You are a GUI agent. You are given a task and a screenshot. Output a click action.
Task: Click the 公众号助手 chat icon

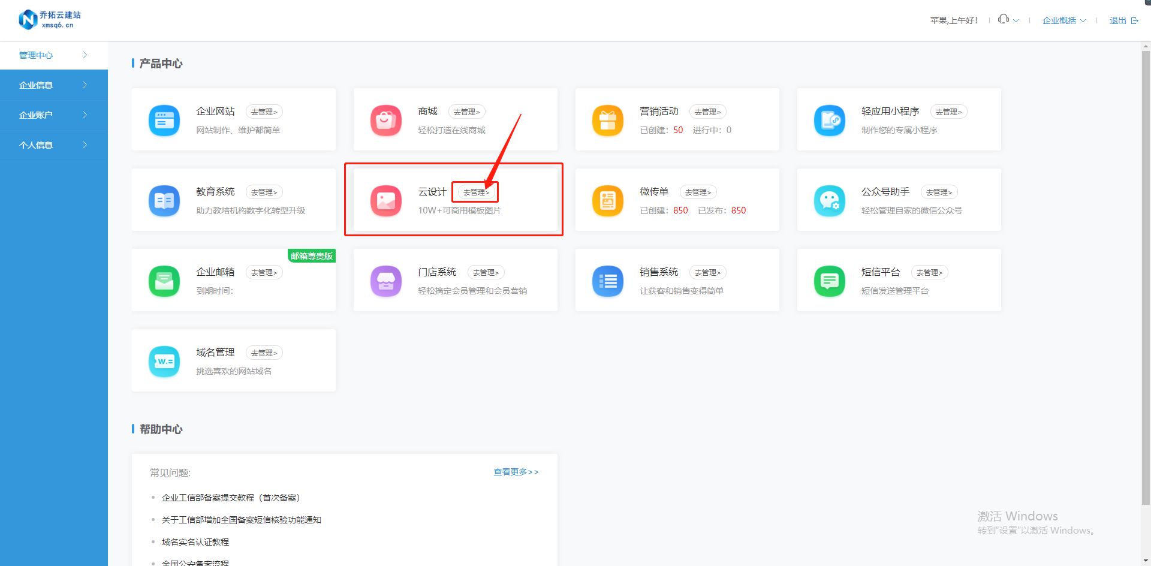pyautogui.click(x=829, y=200)
